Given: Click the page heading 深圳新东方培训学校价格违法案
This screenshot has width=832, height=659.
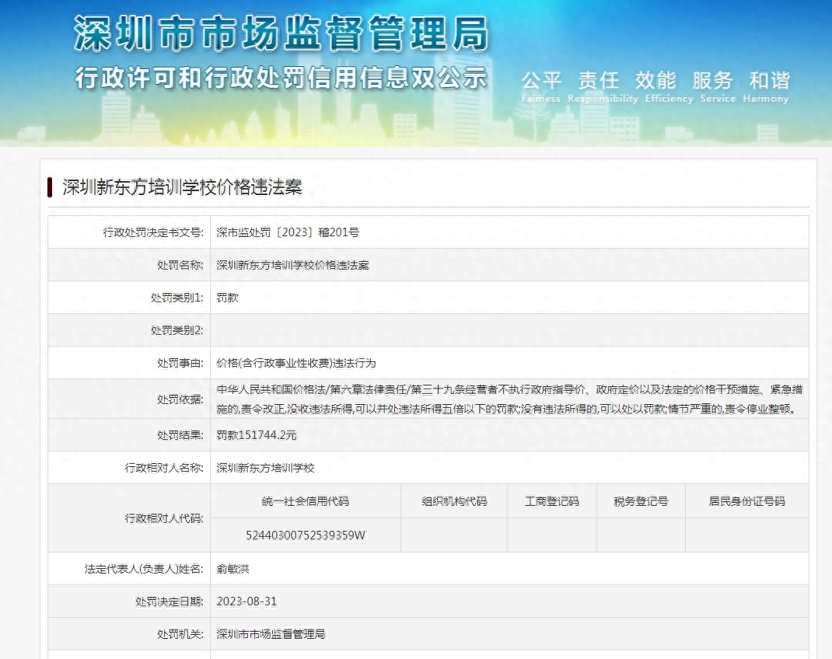Looking at the screenshot, I should click(x=182, y=187).
